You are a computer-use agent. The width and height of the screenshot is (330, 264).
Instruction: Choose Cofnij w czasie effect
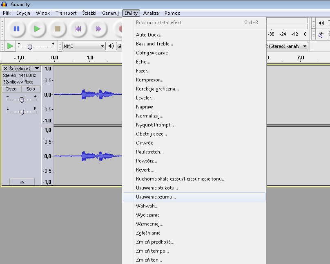[194, 53]
